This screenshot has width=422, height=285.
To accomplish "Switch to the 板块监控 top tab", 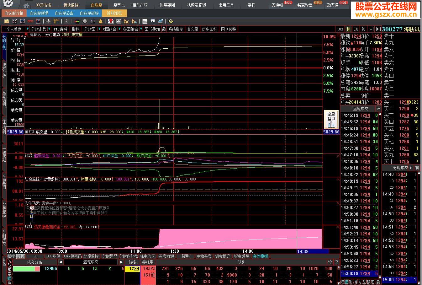I will point(71,5).
